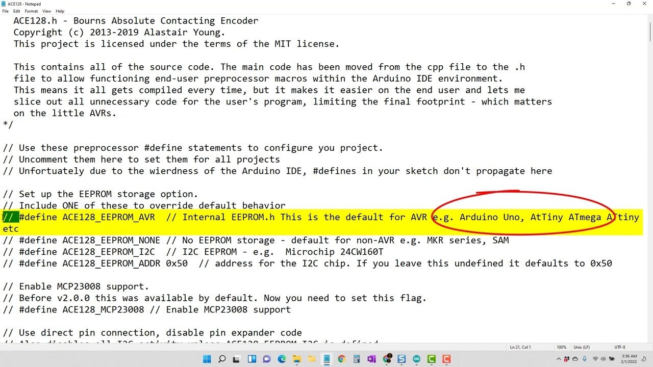Click the 'Copyright (c) 2013-2019 Alastair Young.' line
653x367 pixels.
pyautogui.click(x=119, y=32)
